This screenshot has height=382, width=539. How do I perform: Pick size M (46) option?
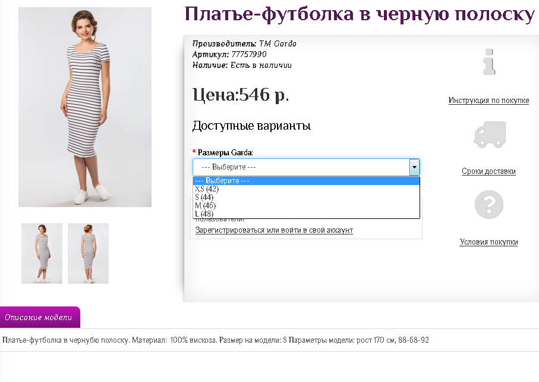pyautogui.click(x=204, y=206)
